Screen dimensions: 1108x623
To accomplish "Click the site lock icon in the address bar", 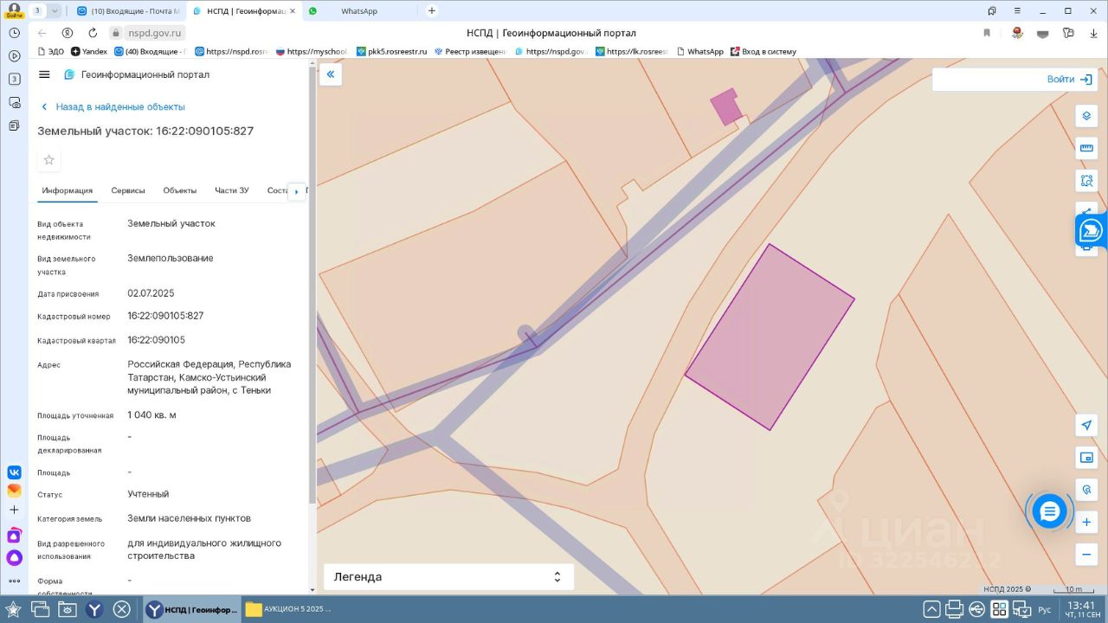I will (x=116, y=33).
